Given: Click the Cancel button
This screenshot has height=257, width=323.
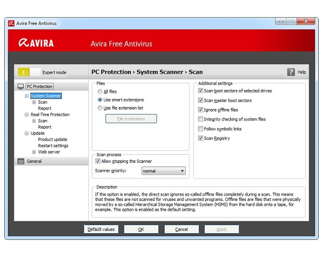Looking at the screenshot, I should (x=181, y=229).
